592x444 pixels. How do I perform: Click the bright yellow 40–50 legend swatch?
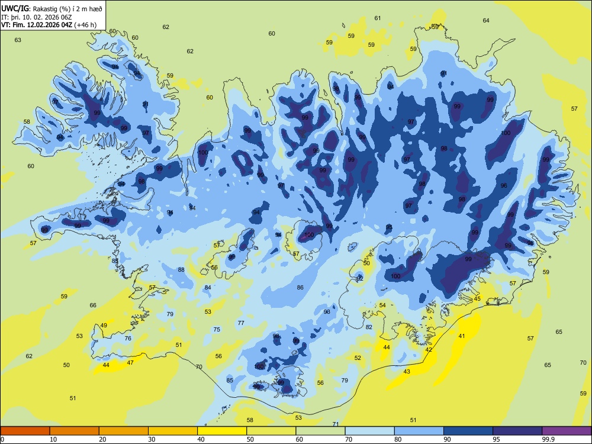tap(222, 431)
